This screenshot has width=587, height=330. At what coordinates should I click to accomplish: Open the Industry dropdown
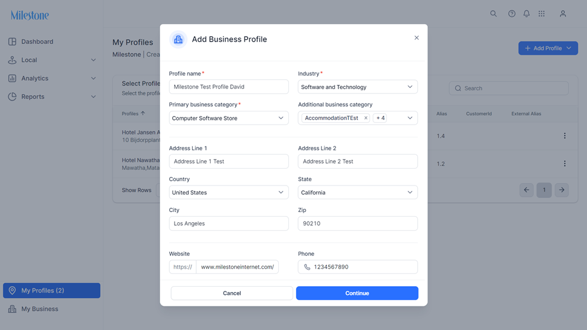coord(358,87)
